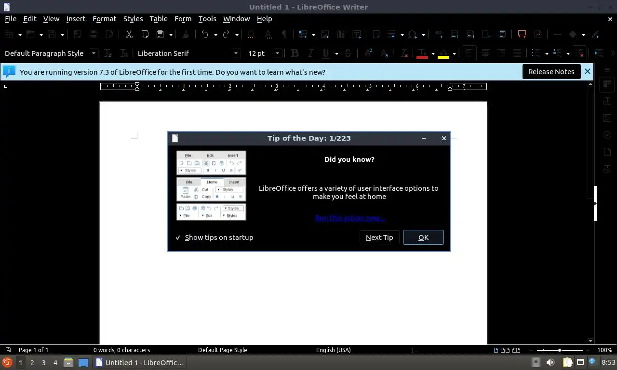617x370 pixels.
Task: Click the Insert Special Character omega icon
Action: pos(412,35)
